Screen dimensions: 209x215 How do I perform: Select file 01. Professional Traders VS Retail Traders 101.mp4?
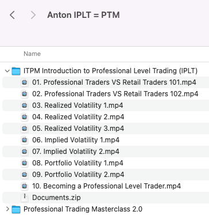click(114, 82)
